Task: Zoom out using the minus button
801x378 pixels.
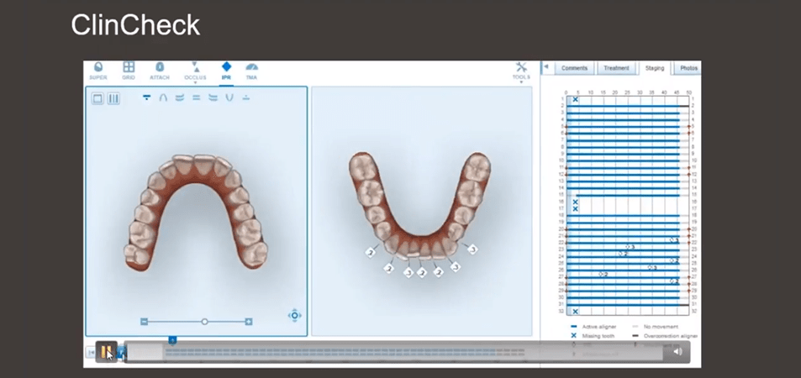Action: 144,322
